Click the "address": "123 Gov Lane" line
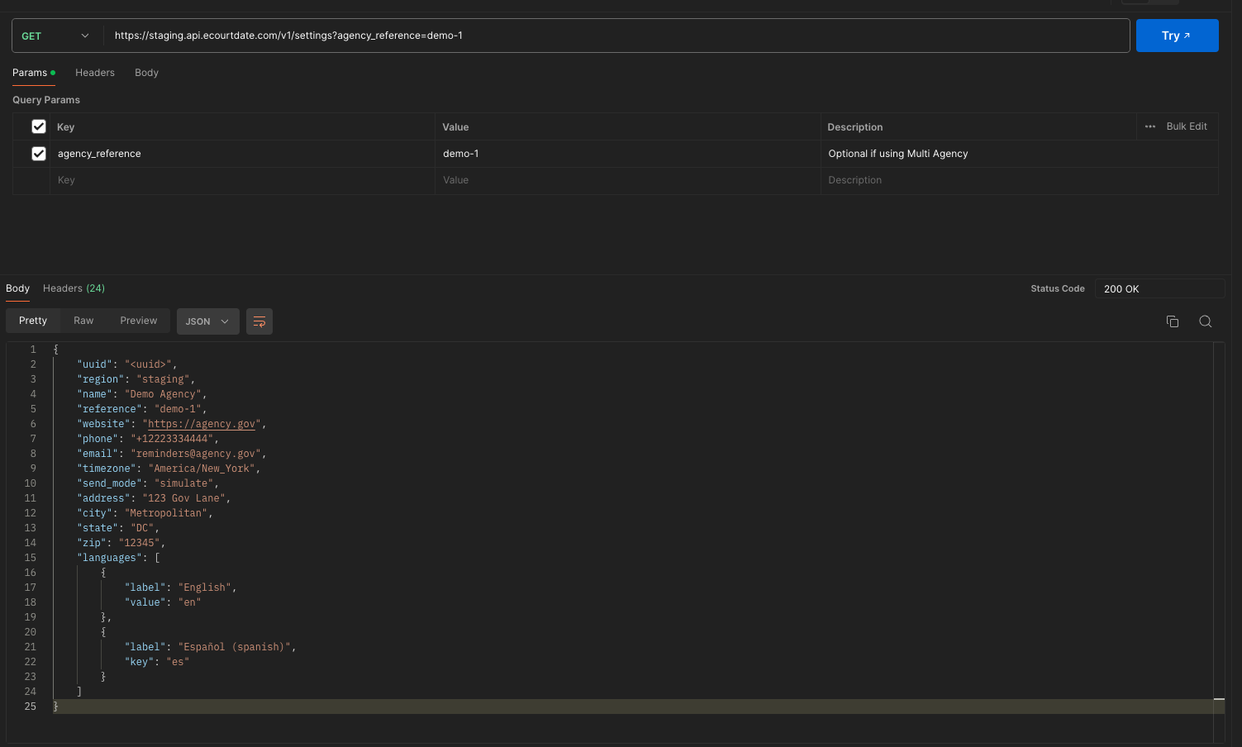The image size is (1242, 747). tap(154, 498)
